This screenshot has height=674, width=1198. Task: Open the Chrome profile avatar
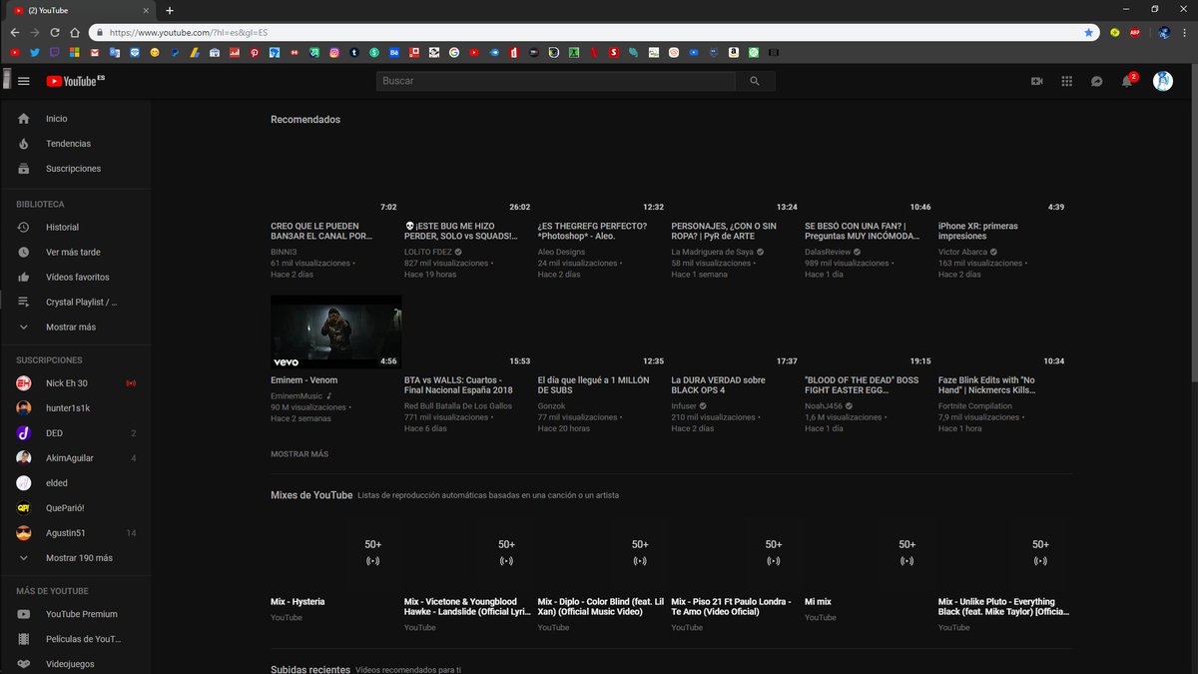click(x=1164, y=32)
